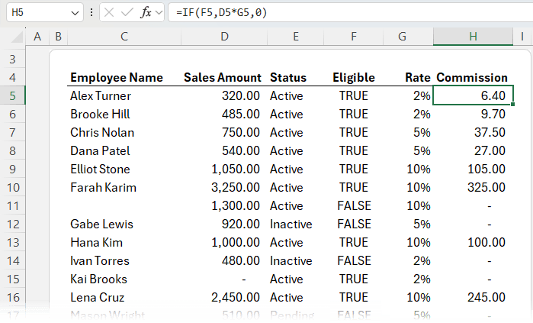
Task: Select row 5 header
Action: pyautogui.click(x=13, y=96)
